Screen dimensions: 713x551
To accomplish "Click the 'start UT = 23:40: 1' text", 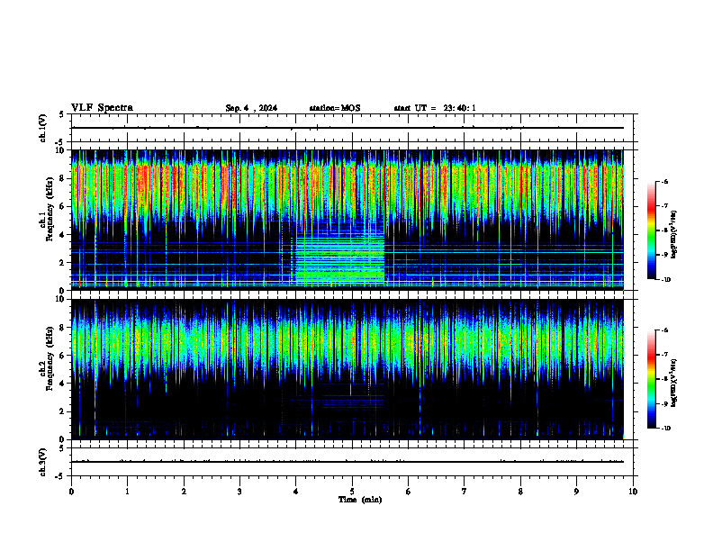I will (435, 108).
